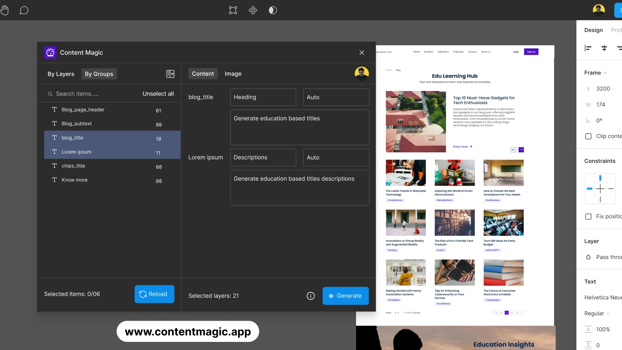Click next arrow in blog carousel

(521, 150)
